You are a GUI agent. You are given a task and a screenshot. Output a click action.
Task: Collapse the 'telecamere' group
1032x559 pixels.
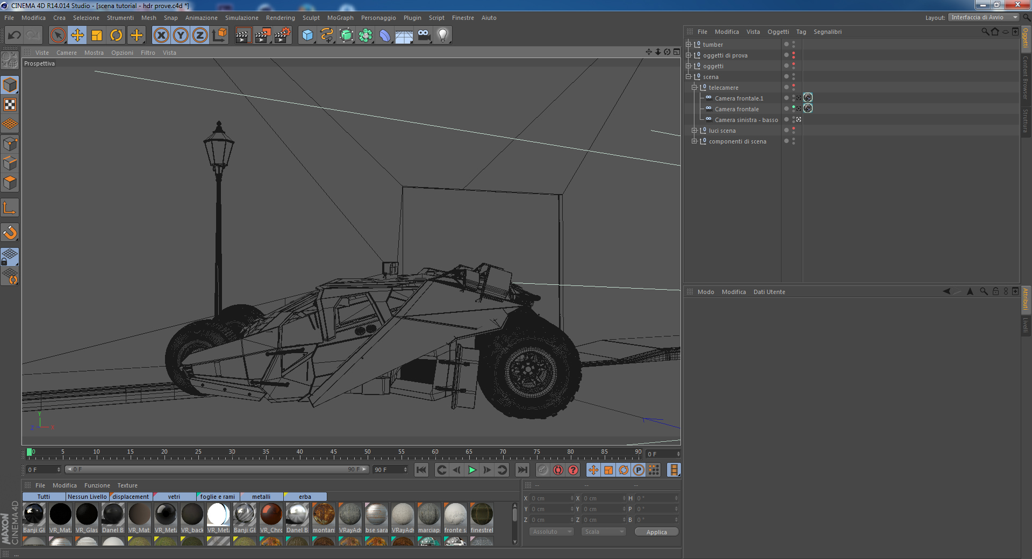[694, 88]
